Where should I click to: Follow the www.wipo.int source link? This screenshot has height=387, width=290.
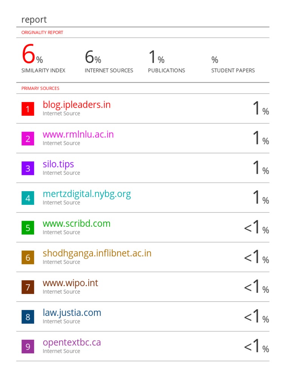pos(70,283)
